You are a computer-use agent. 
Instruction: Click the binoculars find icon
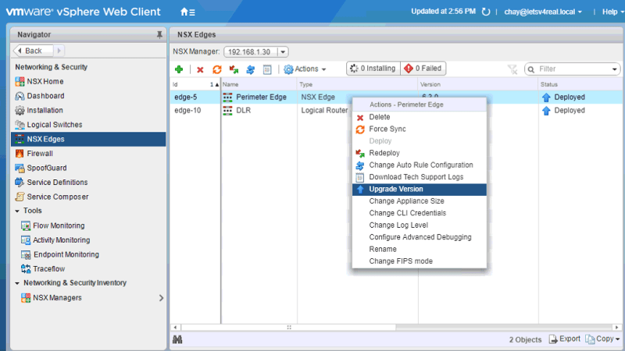pyautogui.click(x=178, y=339)
